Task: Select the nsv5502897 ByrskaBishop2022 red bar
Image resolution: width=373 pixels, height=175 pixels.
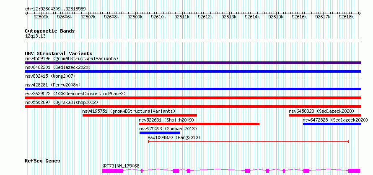Action: click(193, 107)
